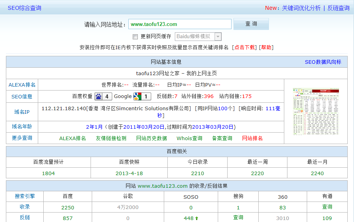Open SEO数据风向标 link
This screenshot has height=222, width=354.
tap(323, 62)
